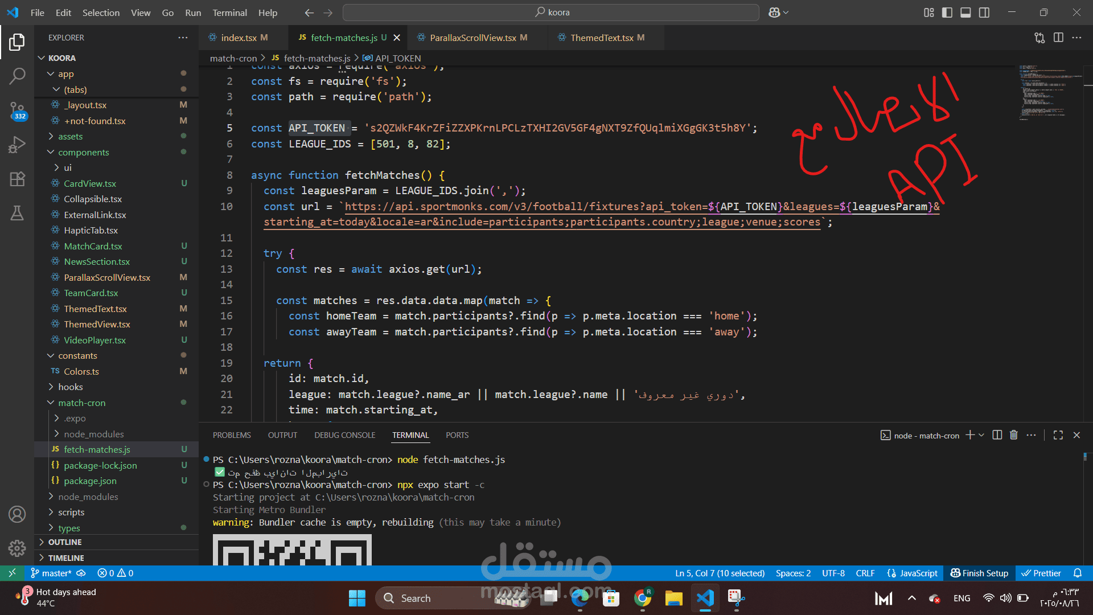Screen dimensions: 1093x615
Task: Click the master branch in status bar
Action: tap(51, 573)
